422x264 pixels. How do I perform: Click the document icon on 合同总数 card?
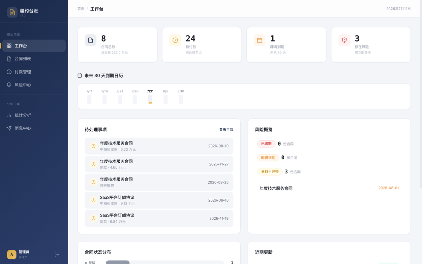(91, 40)
